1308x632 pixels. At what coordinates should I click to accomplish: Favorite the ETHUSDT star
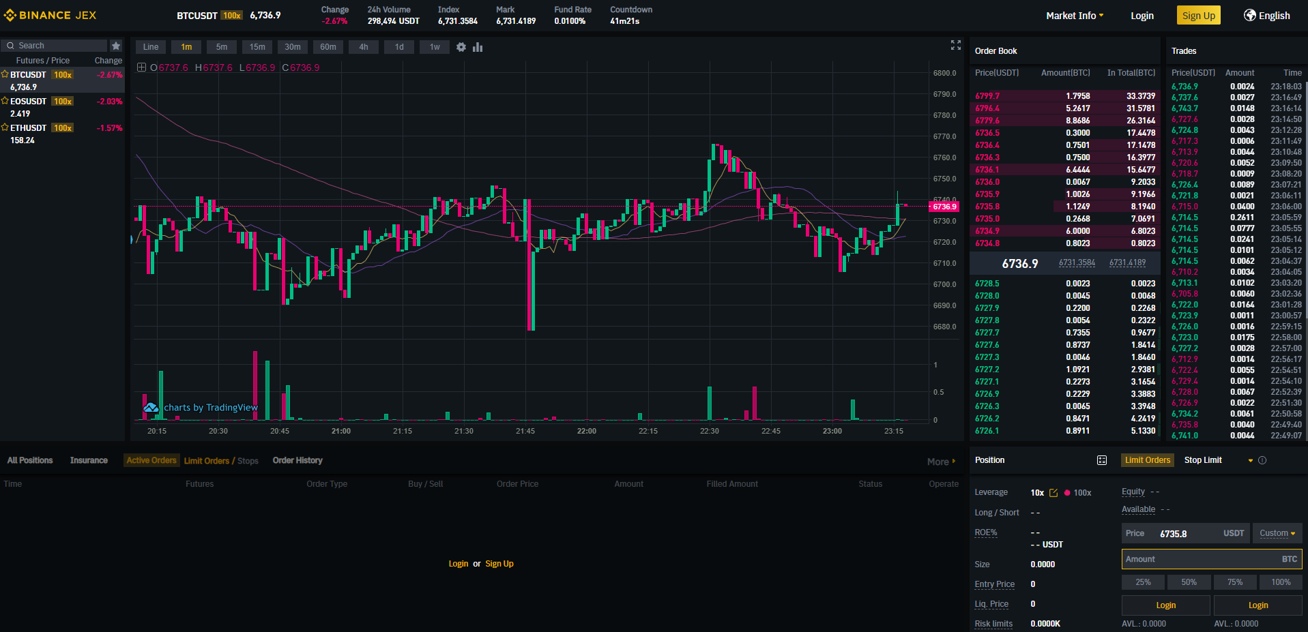5,127
